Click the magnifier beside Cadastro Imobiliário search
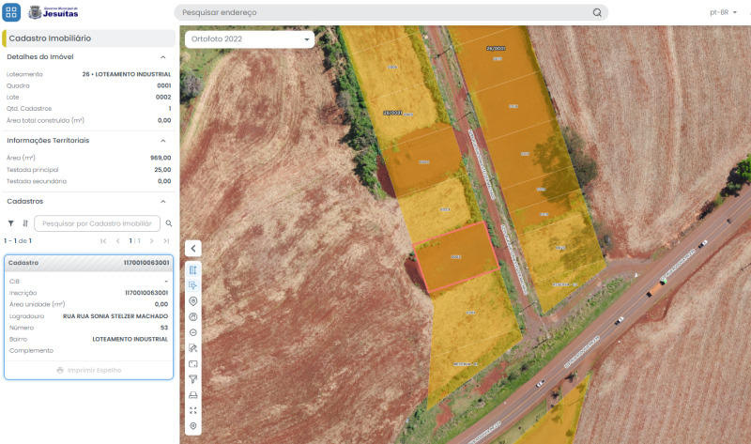The image size is (751, 444). point(169,223)
